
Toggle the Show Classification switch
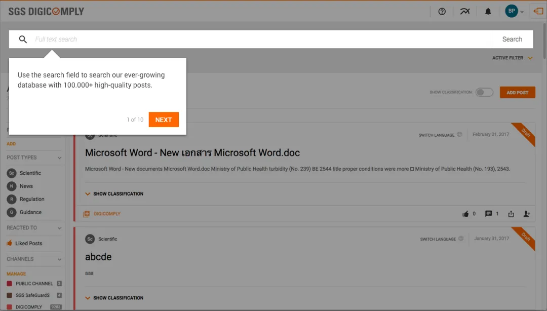pyautogui.click(x=484, y=93)
